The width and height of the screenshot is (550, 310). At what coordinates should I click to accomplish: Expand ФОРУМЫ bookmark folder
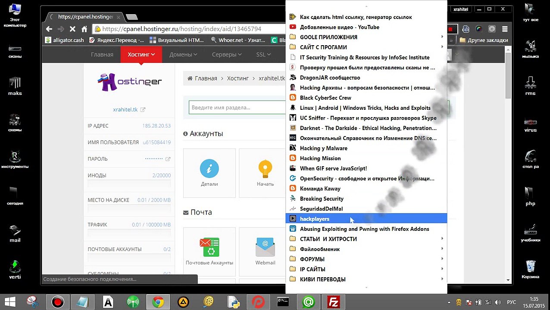366,259
